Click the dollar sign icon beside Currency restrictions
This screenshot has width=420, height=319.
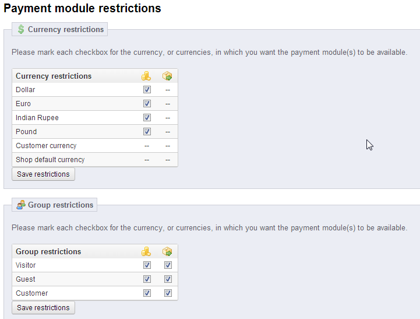coord(21,29)
